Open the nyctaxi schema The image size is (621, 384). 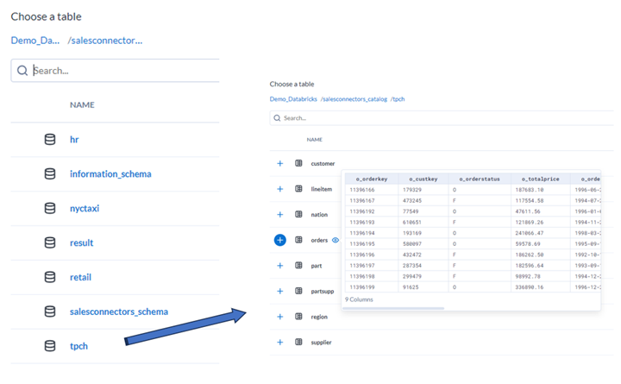85,209
